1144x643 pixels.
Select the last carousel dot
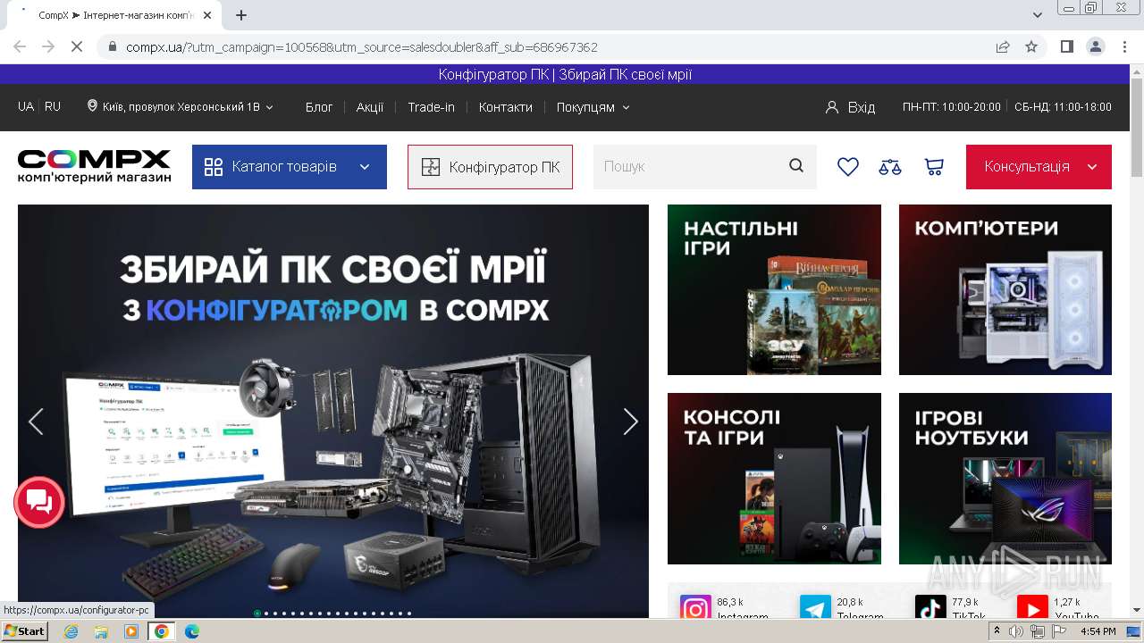pos(409,614)
